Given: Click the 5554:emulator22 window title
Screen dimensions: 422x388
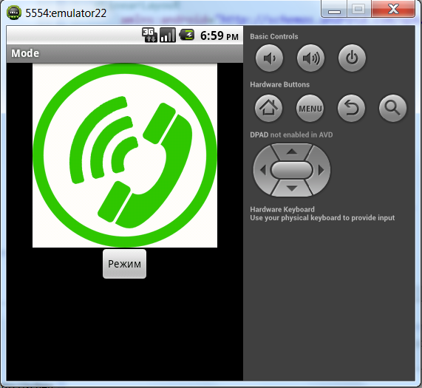Looking at the screenshot, I should [66, 13].
